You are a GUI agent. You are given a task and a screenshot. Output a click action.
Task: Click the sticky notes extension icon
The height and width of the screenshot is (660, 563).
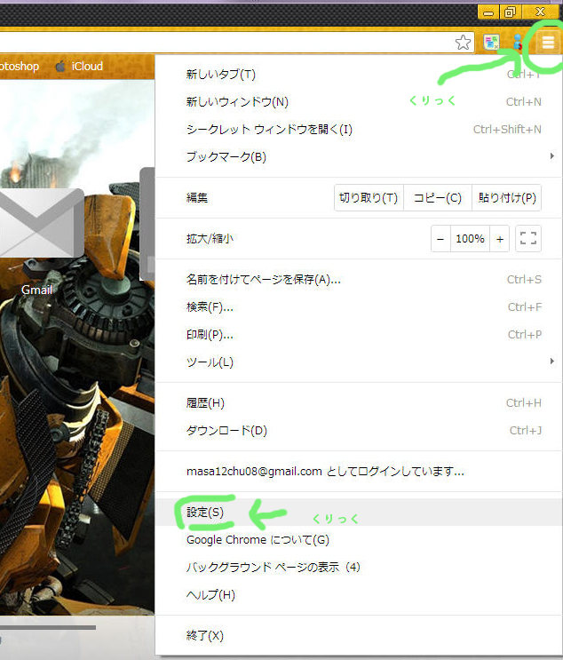490,42
